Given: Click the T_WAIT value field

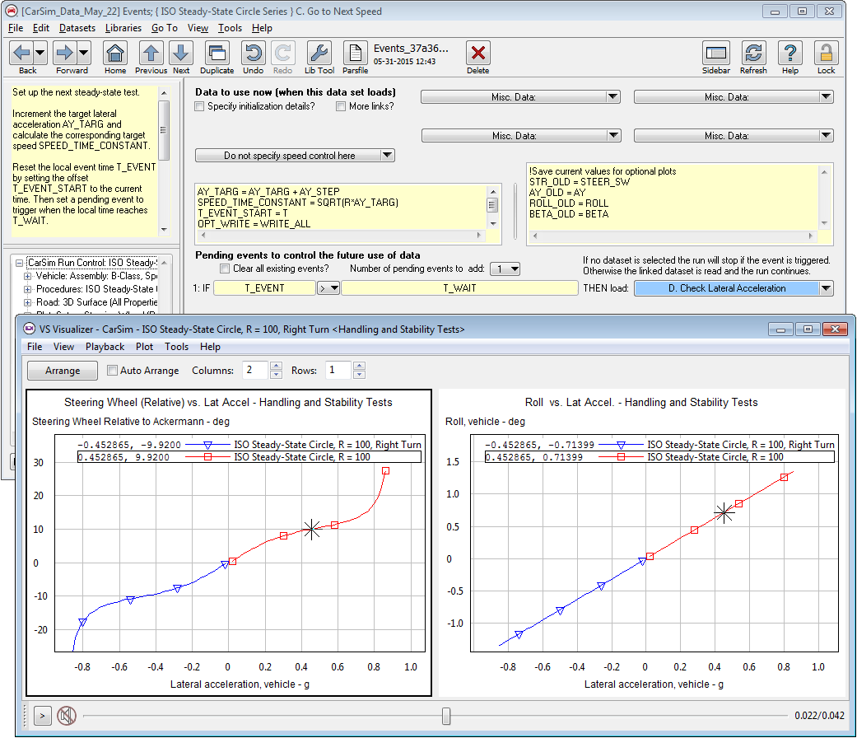Looking at the screenshot, I should 459,288.
